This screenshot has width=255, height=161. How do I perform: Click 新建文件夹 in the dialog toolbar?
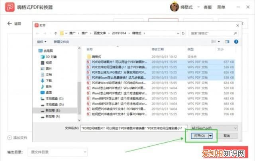pyautogui.click(x=61, y=42)
